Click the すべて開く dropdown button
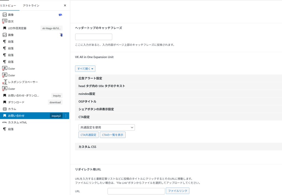Screen dimensions: 282x195 click(85, 68)
